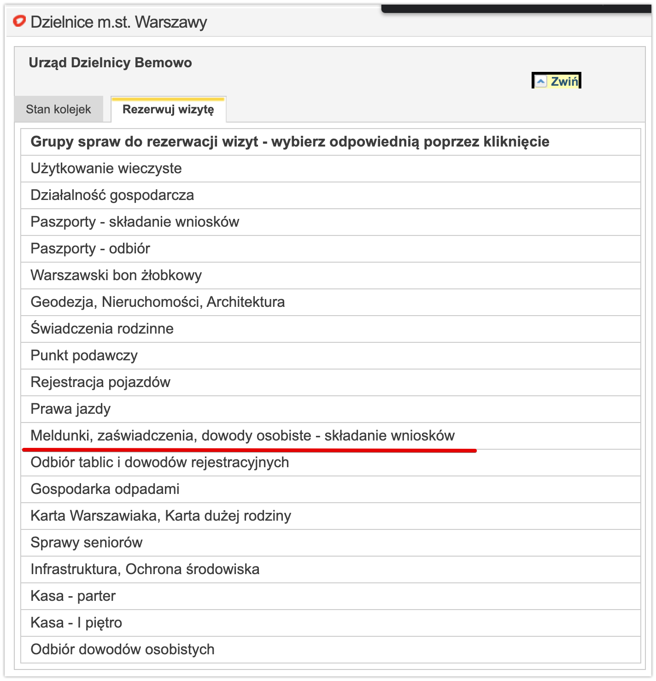Image resolution: width=656 pixels, height=681 pixels.
Task: Click the red Warsaw logo icon
Action: coord(19,21)
